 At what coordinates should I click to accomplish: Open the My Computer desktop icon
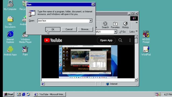pos(10,5)
